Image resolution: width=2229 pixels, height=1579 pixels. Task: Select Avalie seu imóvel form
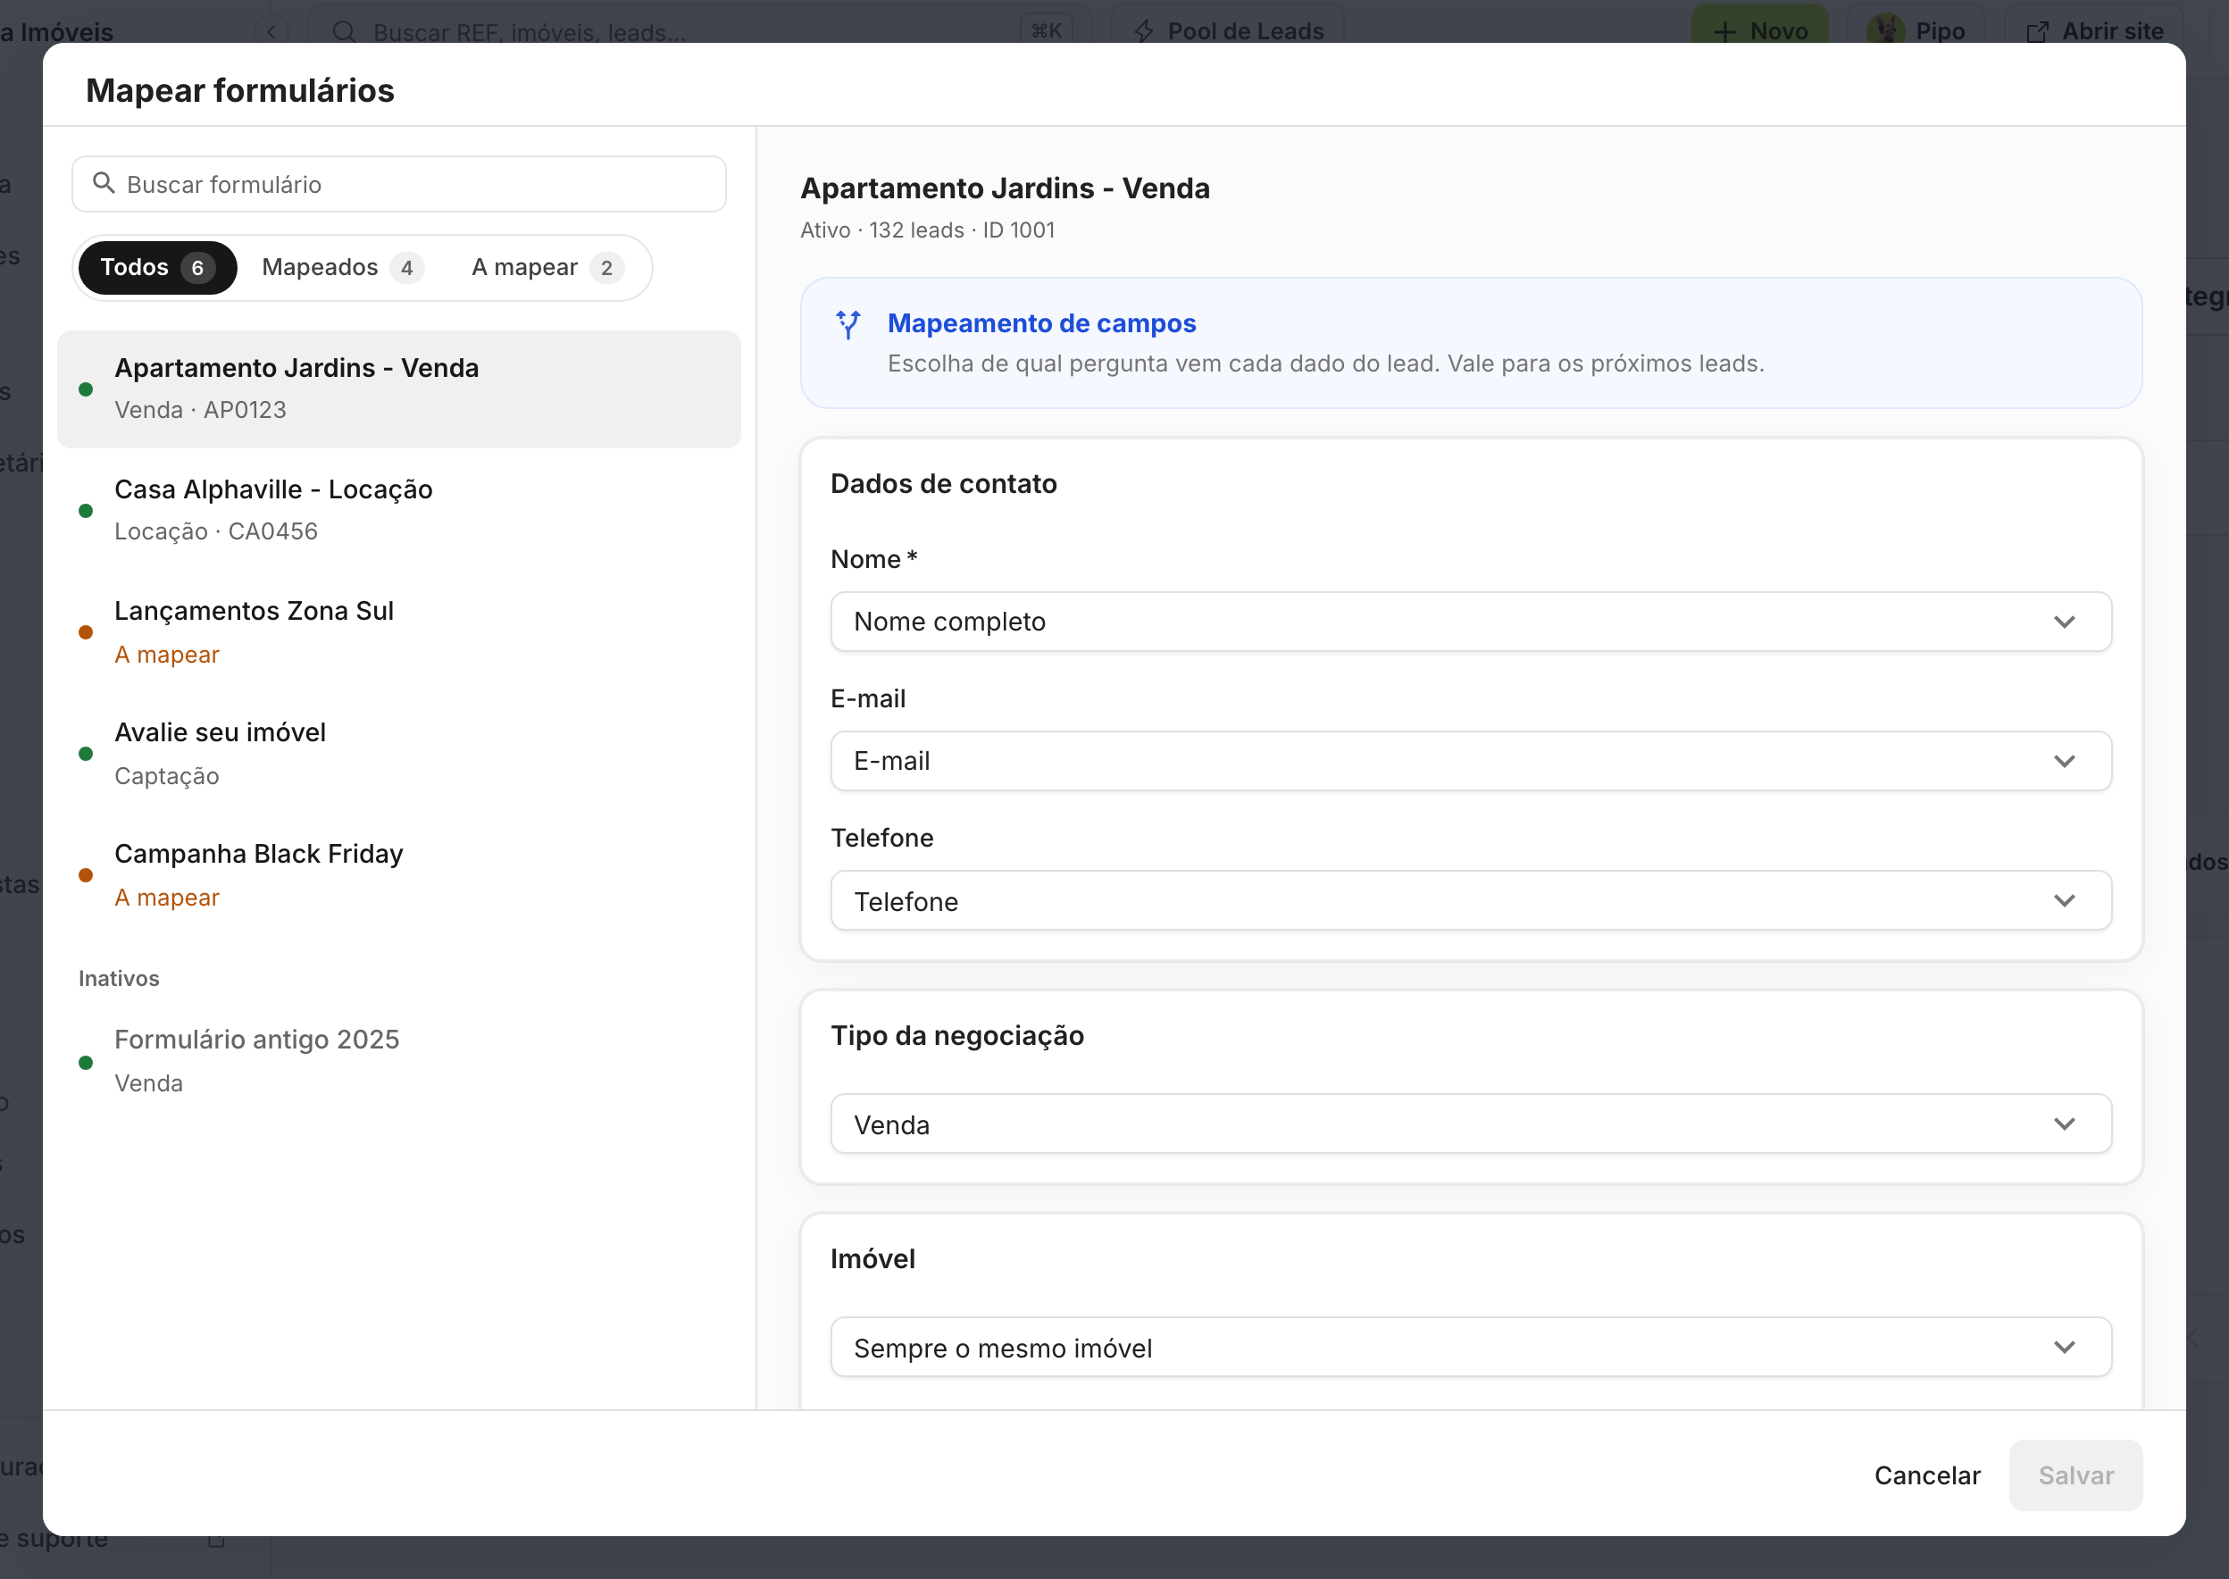pyautogui.click(x=398, y=754)
